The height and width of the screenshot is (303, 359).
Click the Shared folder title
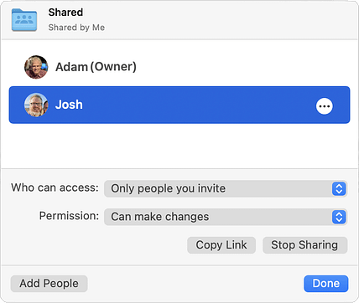(x=65, y=13)
